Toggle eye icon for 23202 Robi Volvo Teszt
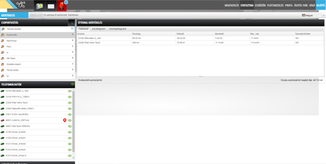Screen dimensions: 326x164 (70, 103)
